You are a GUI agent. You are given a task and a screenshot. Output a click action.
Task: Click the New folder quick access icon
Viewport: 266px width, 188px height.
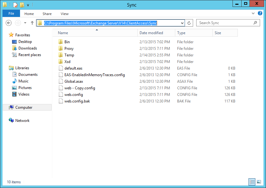[x=22, y=5]
